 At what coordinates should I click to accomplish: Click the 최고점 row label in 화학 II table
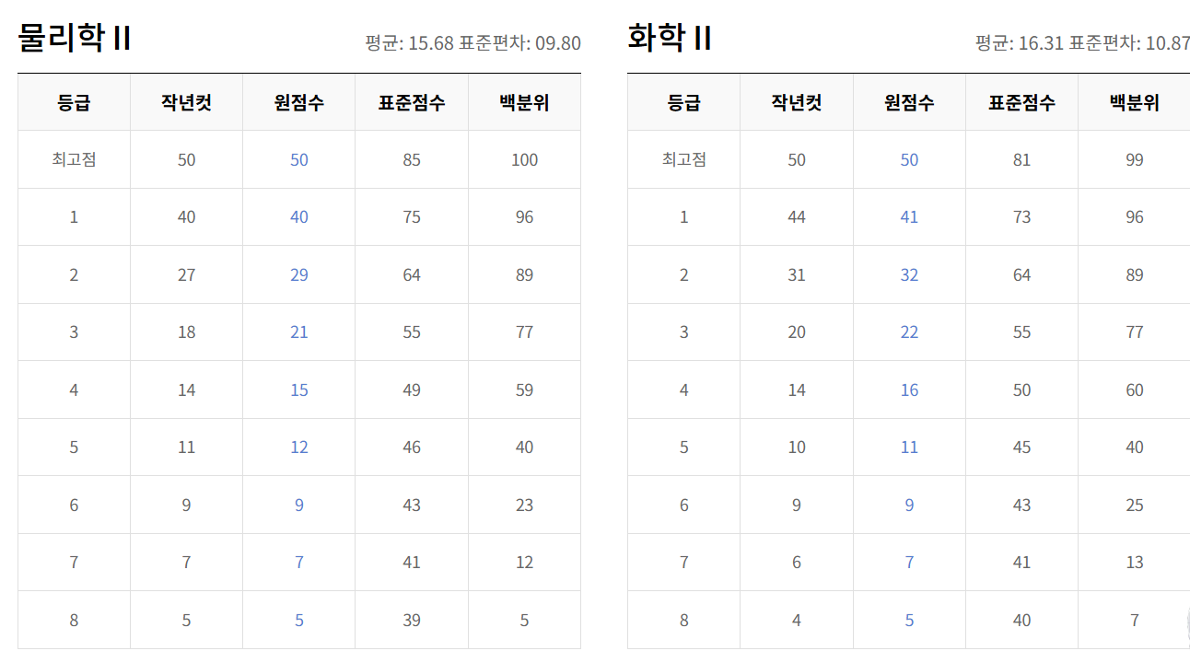click(x=683, y=159)
